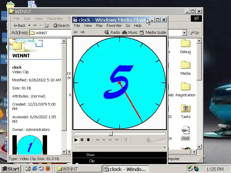Click the Up folder icon in Explorer
This screenshot has width=231, height=173.
pos(46,26)
